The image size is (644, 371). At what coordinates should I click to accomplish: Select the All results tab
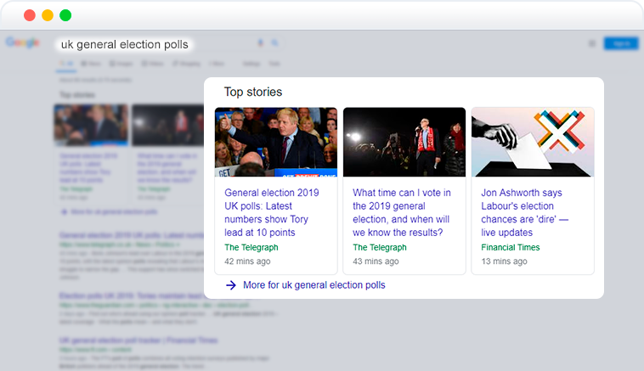tap(66, 64)
